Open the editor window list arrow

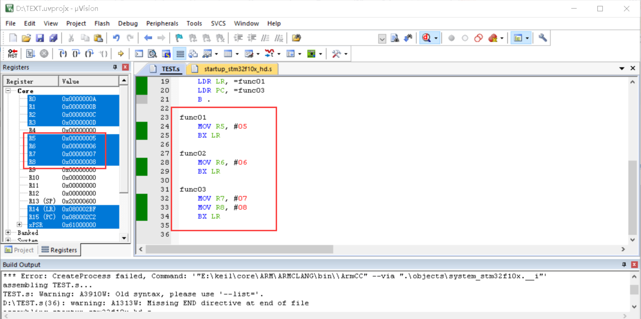(x=622, y=68)
